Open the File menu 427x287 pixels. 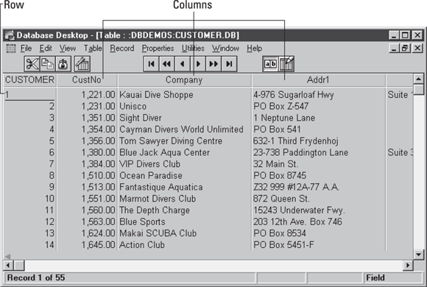27,49
